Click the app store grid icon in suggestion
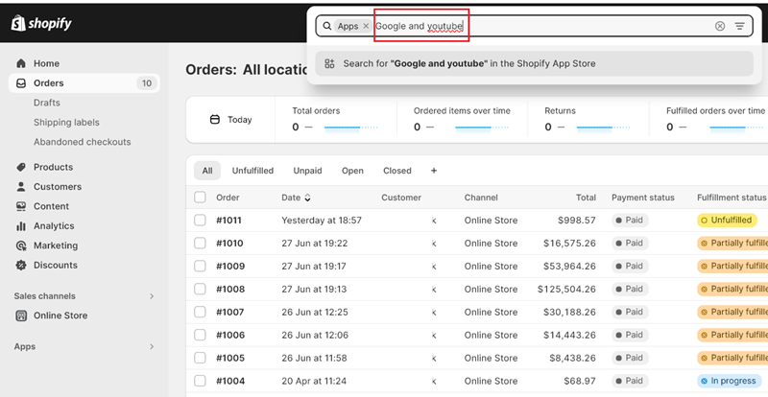 tap(329, 63)
